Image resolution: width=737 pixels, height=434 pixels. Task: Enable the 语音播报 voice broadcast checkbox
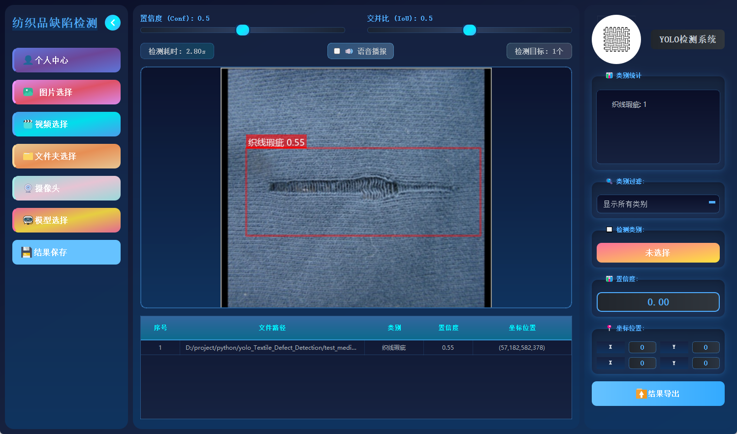[337, 51]
